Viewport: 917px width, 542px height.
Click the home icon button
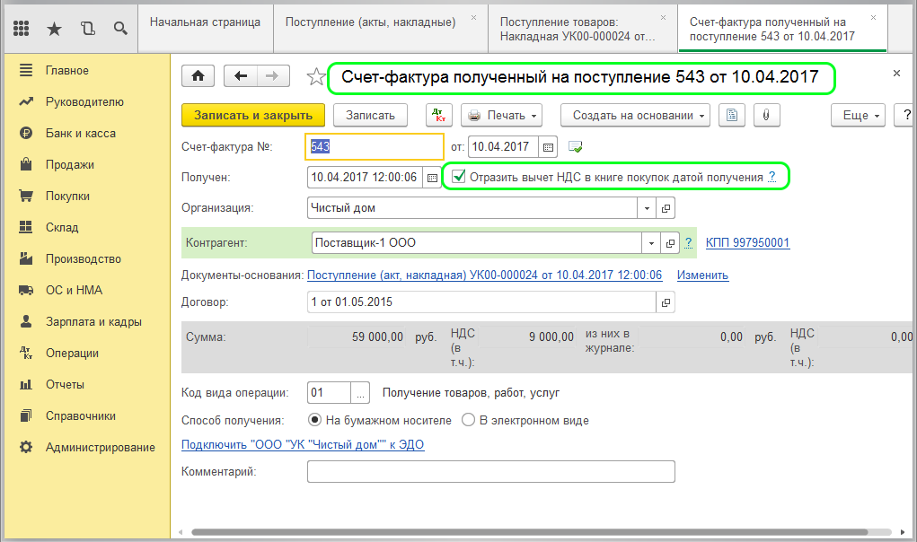[x=198, y=77]
